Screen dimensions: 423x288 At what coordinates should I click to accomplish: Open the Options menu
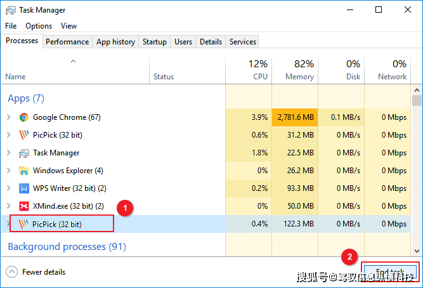[x=39, y=26]
